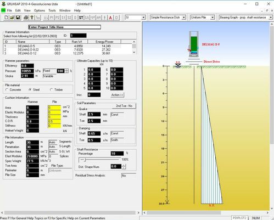Click the Shaft Quake value field

coord(94,115)
